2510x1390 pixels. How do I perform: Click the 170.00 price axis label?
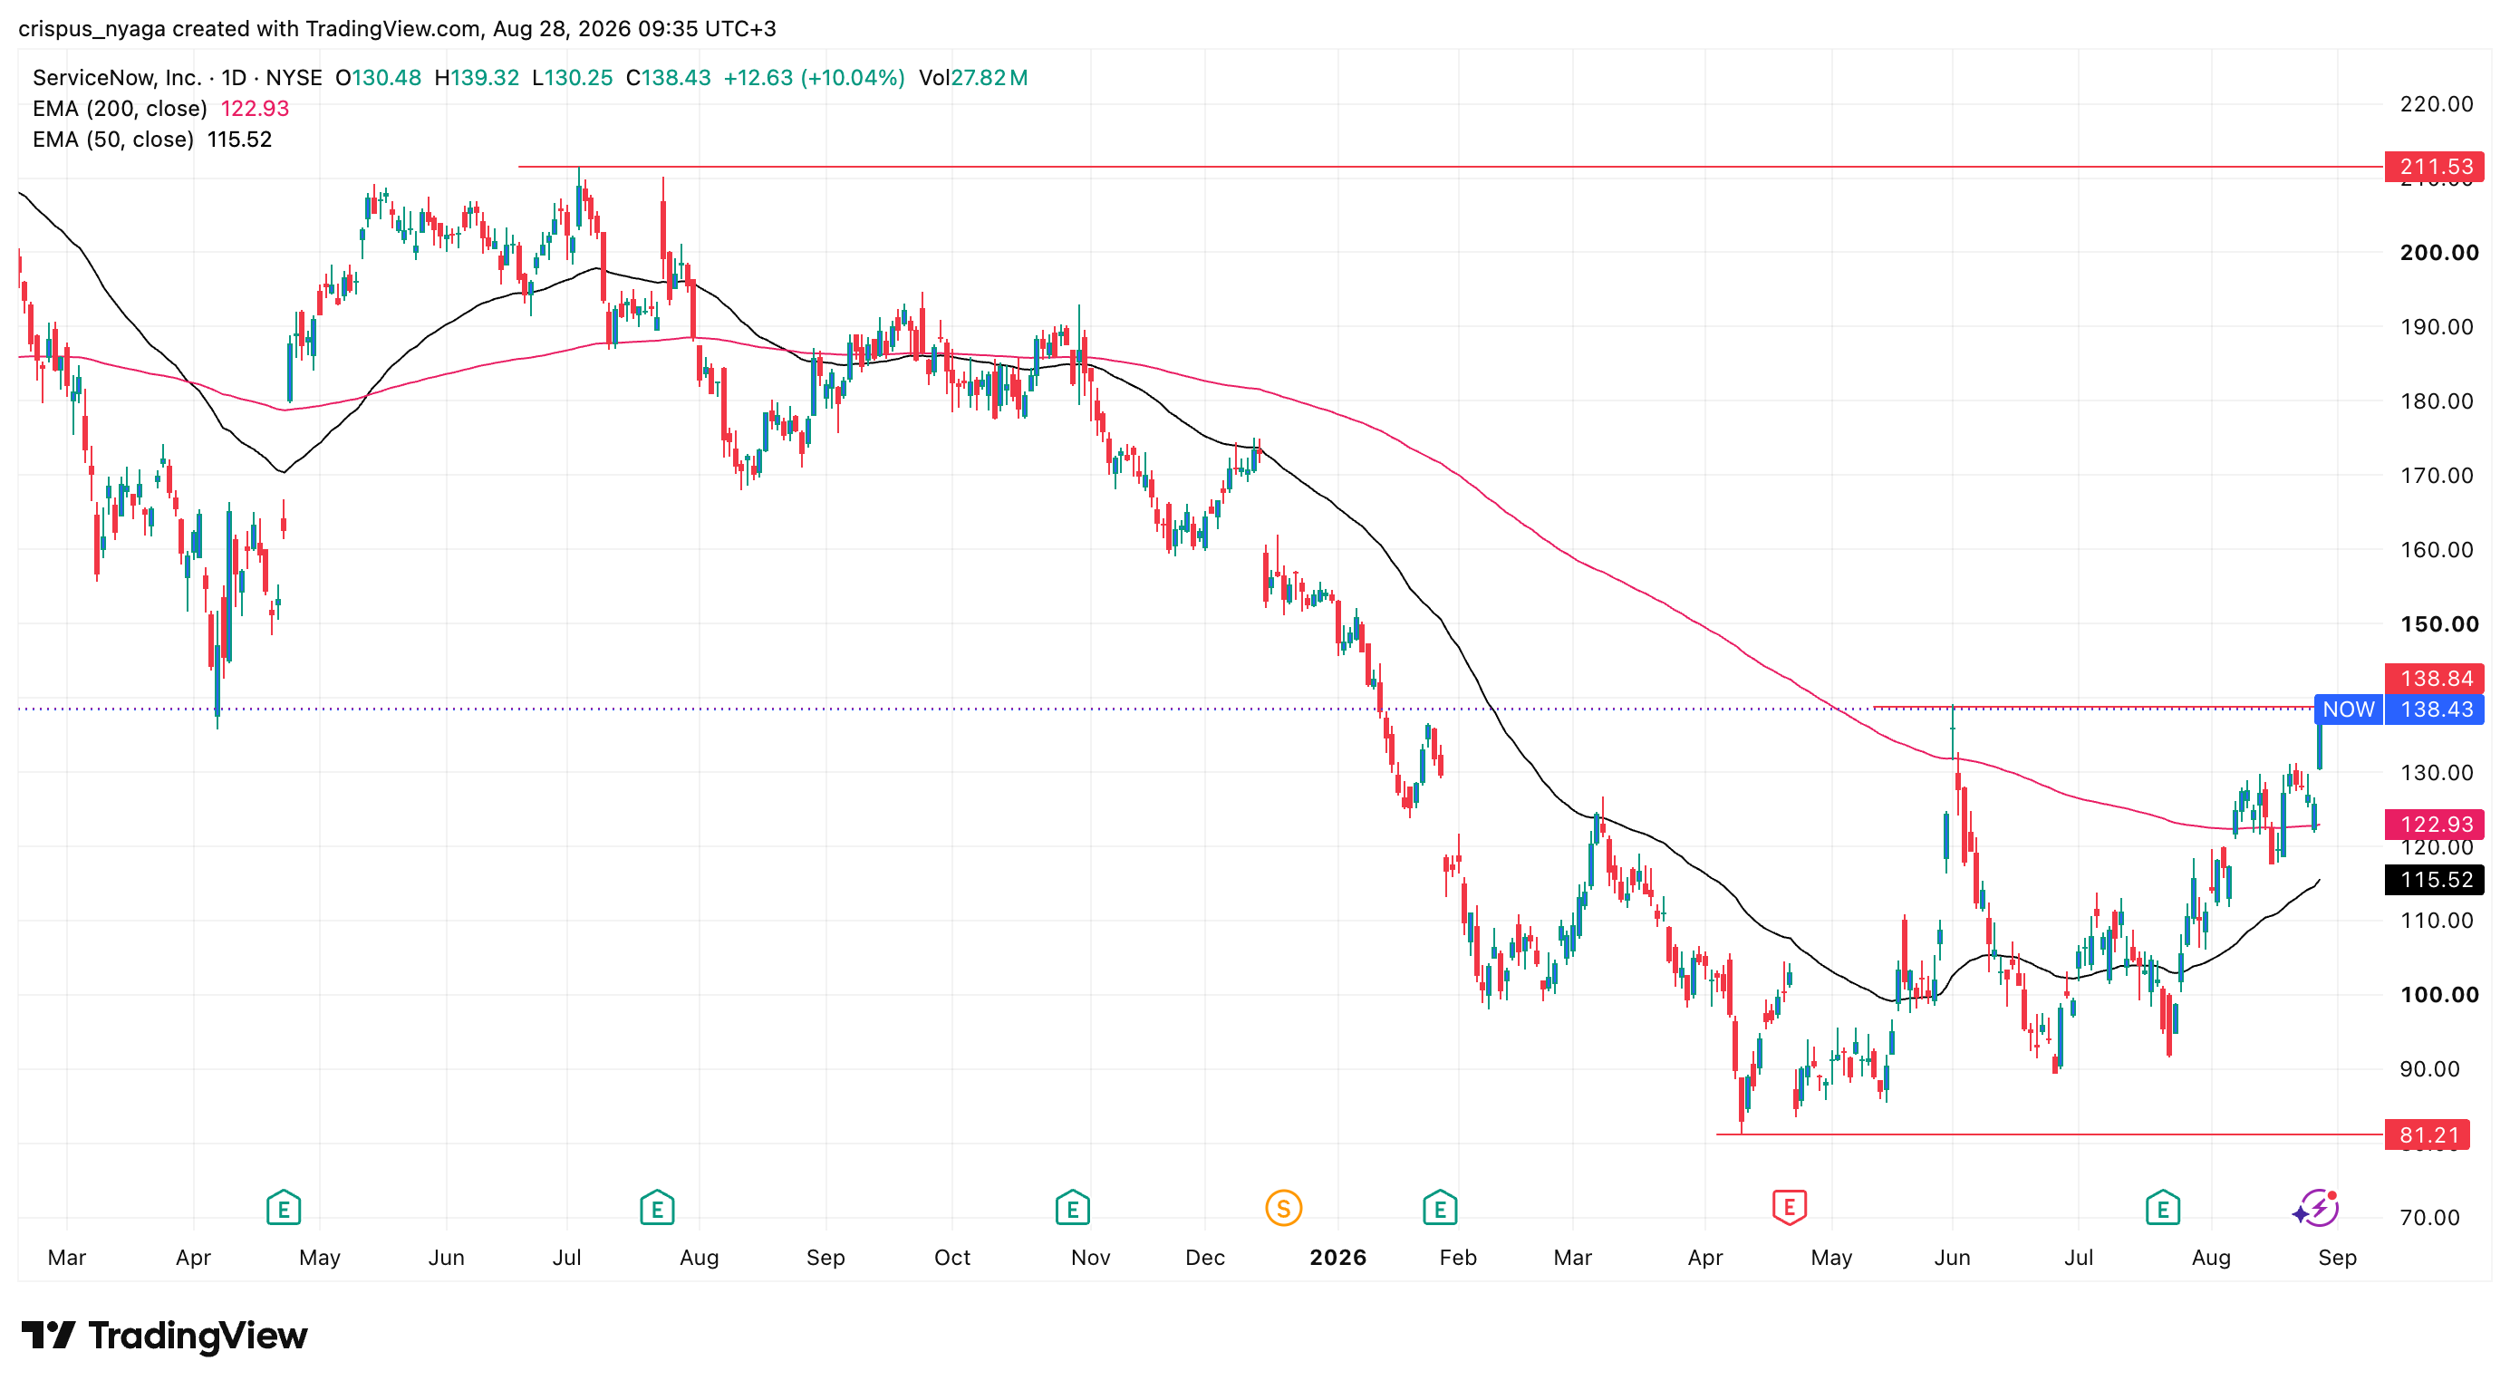click(x=2436, y=476)
